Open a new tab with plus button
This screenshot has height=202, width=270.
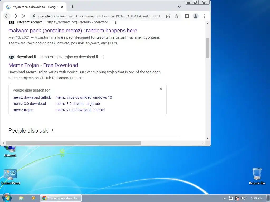[x=72, y=7]
